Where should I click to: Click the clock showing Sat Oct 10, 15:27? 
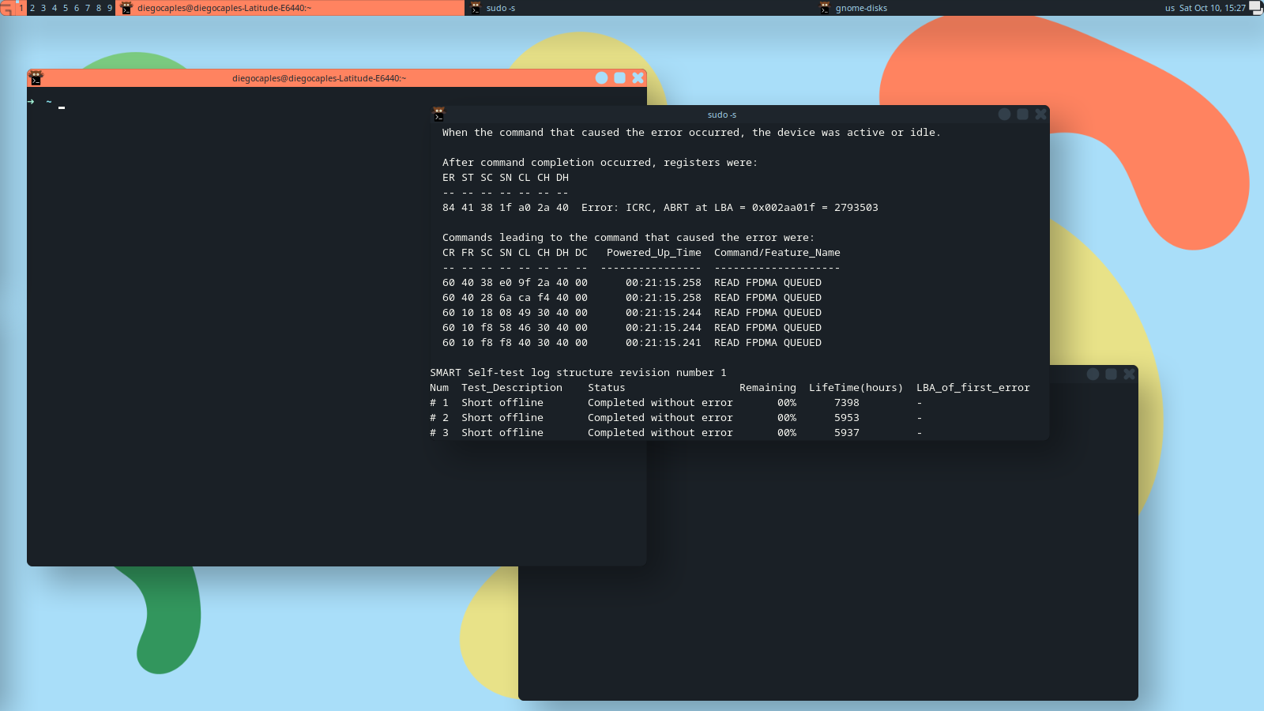pyautogui.click(x=1213, y=8)
